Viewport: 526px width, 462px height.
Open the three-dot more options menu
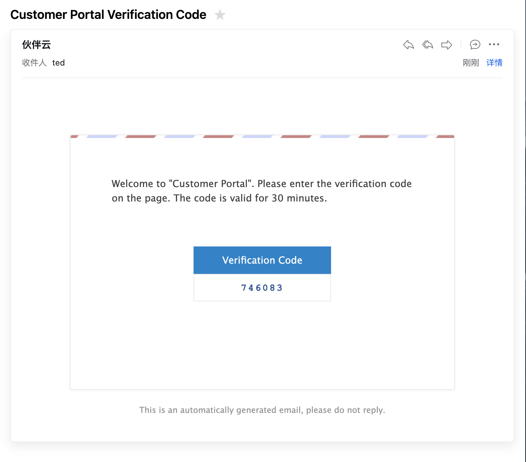(494, 44)
